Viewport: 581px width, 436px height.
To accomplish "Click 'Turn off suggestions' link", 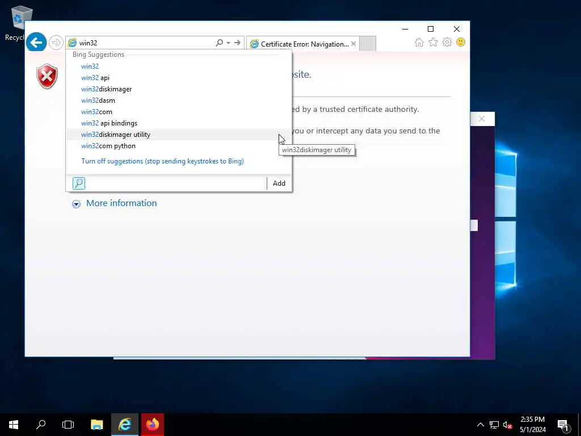I will click(x=162, y=161).
